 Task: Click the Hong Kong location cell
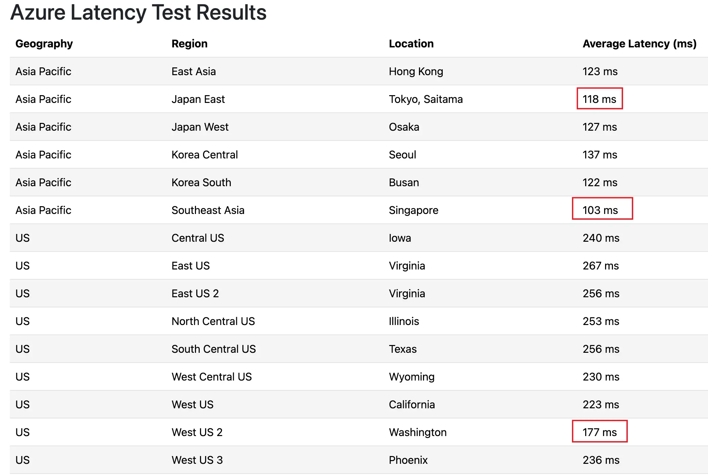416,71
